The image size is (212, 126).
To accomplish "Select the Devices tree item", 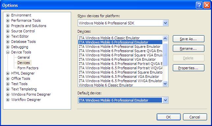I will pyautogui.click(x=24, y=63).
